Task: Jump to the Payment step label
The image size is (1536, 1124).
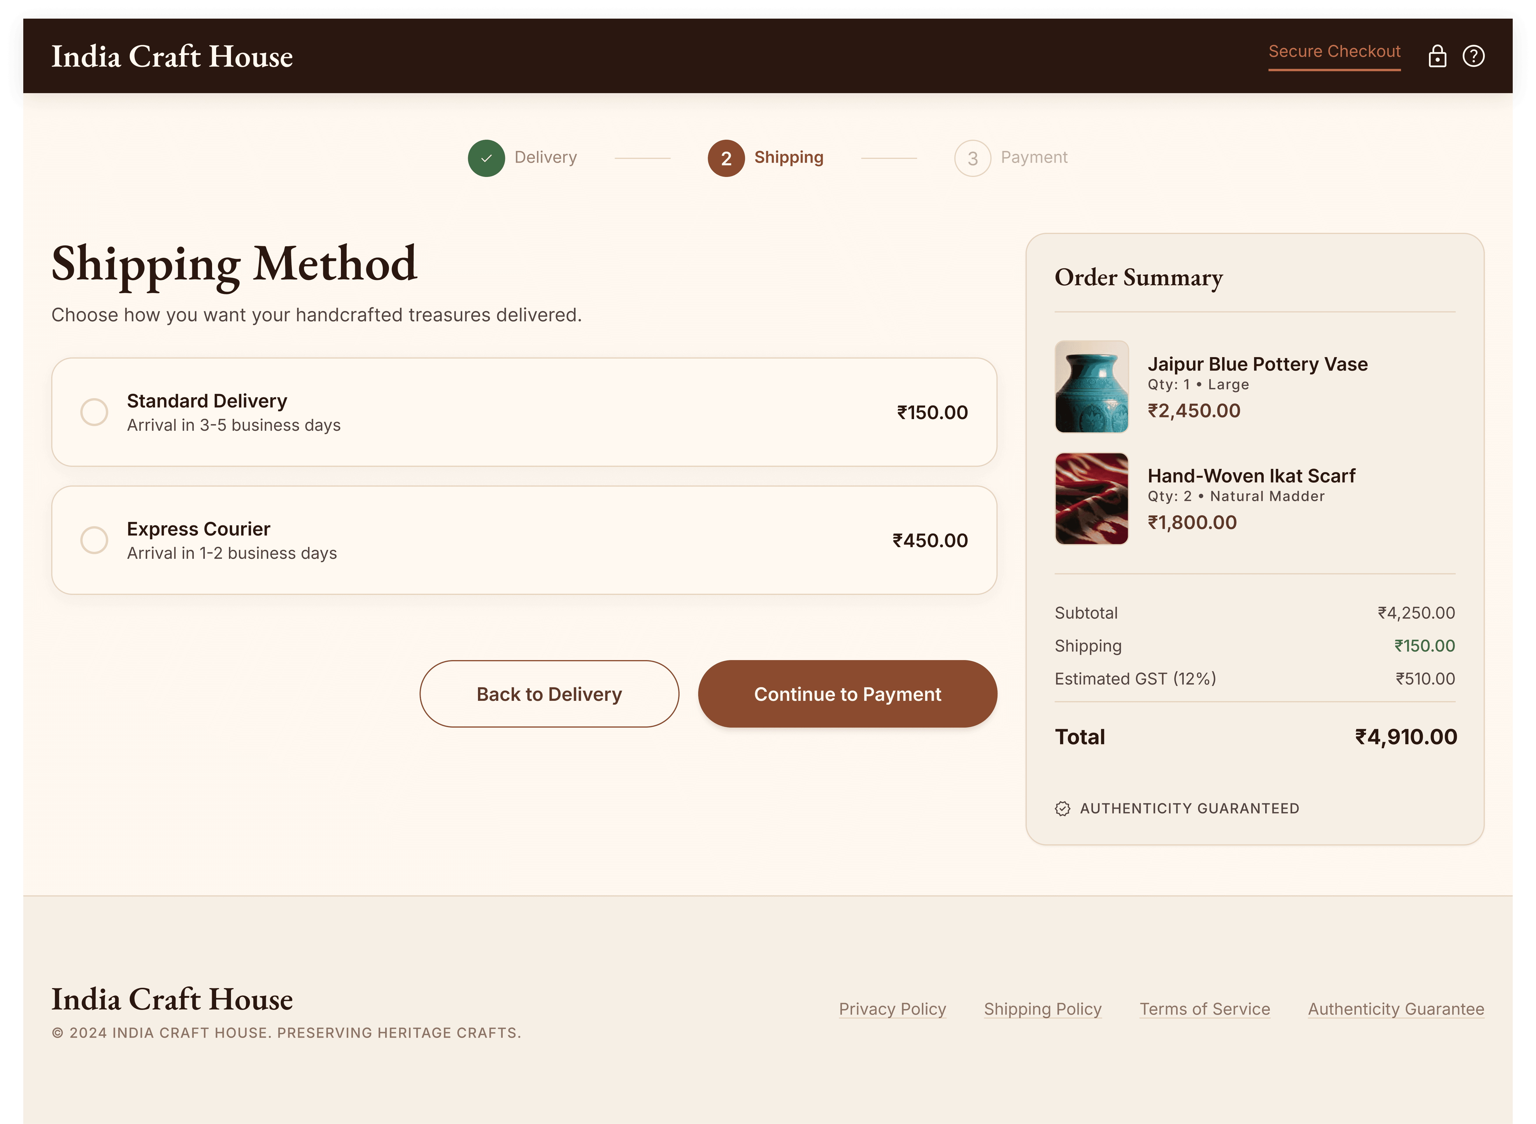Action: (x=1034, y=157)
